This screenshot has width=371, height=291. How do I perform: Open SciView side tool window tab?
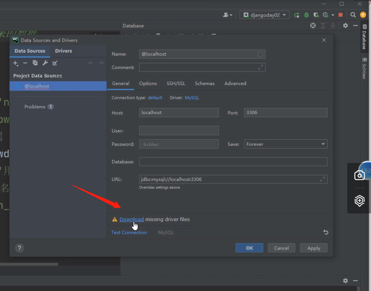[365, 68]
